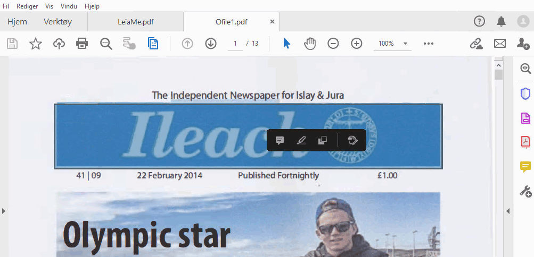Toggle the greyed-out touch mode icon
Screen dimensions: 534x257
129,44
